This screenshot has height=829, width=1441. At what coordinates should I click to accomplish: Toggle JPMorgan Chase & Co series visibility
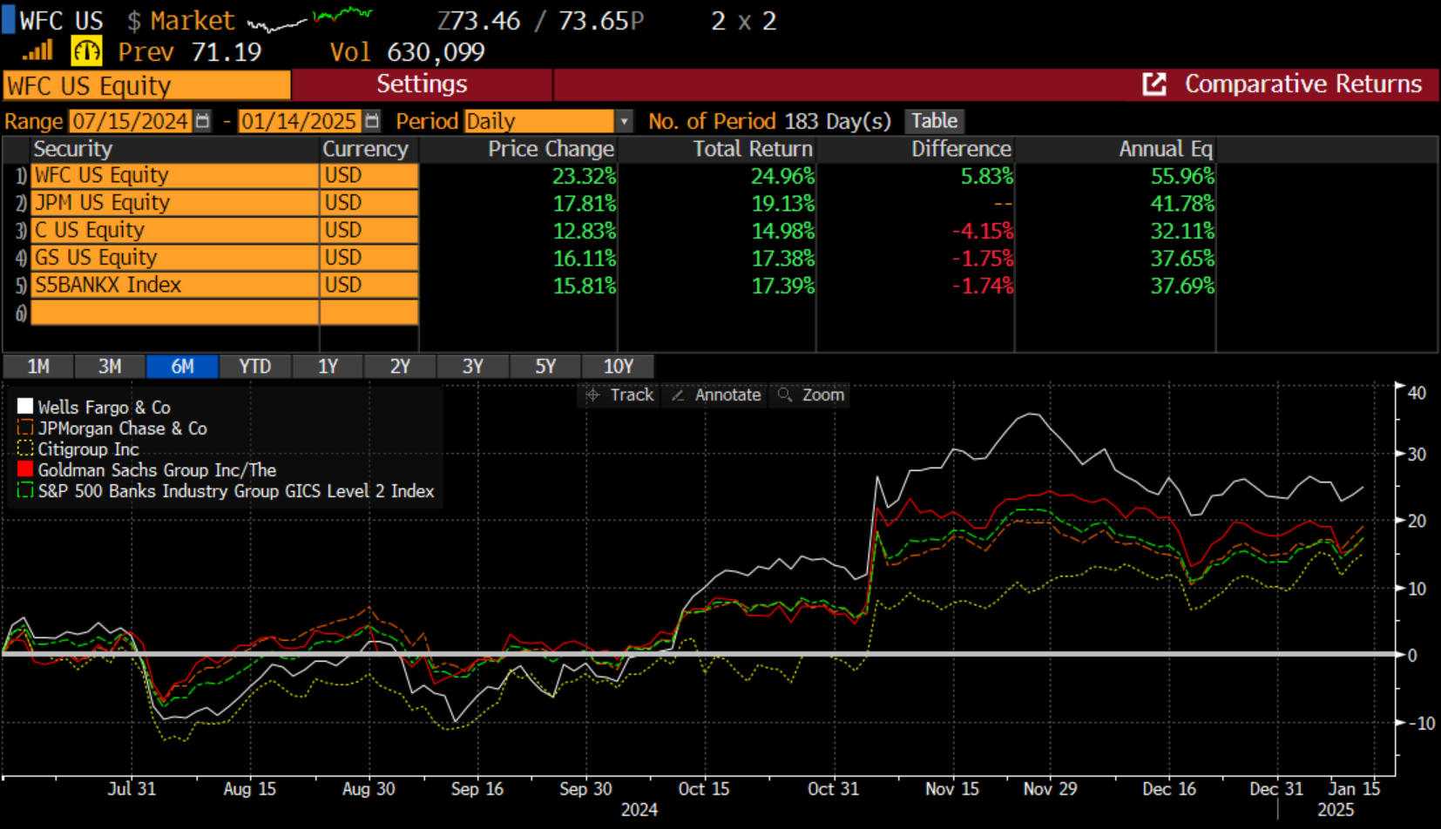[25, 428]
